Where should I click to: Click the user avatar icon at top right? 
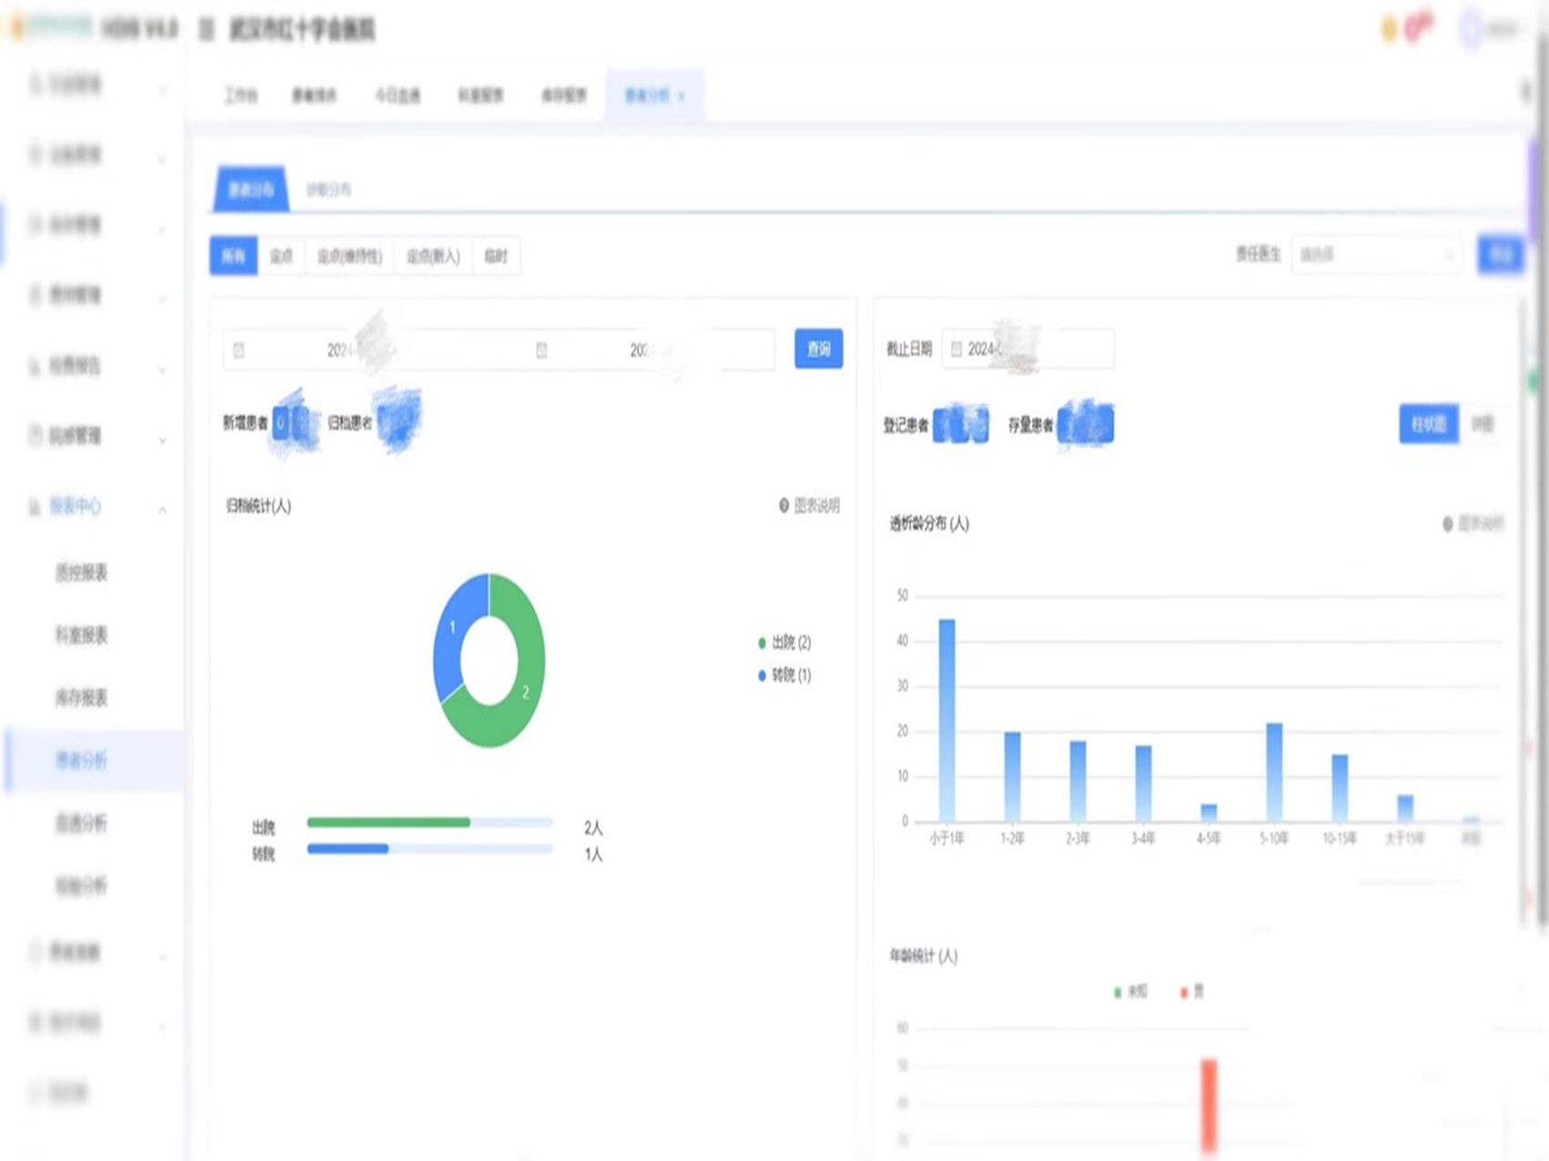pyautogui.click(x=1470, y=29)
